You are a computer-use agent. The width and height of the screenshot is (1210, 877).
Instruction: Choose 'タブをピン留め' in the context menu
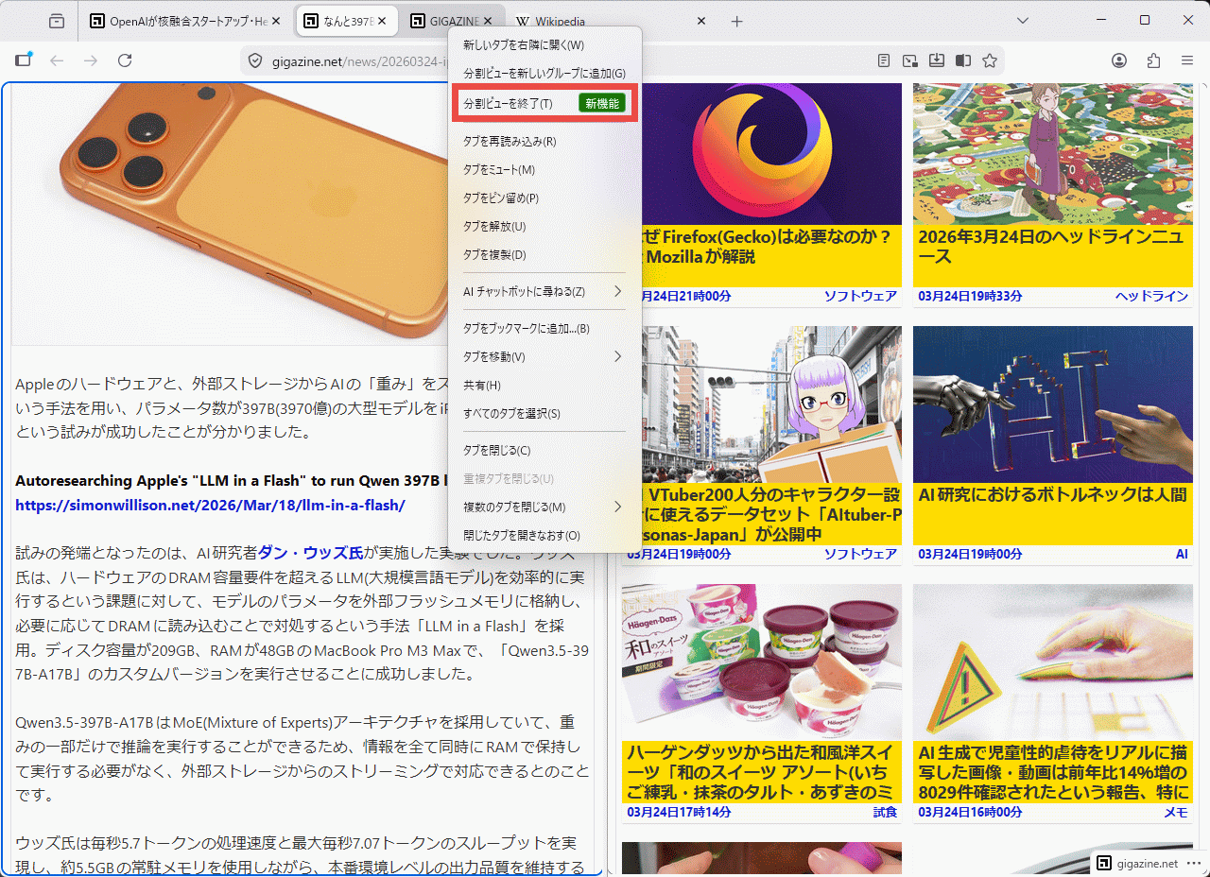pyautogui.click(x=501, y=198)
